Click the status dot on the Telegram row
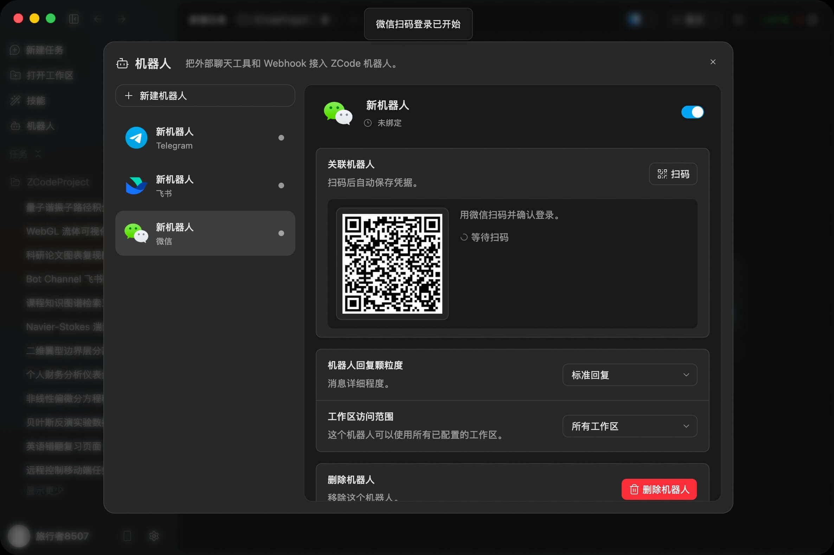This screenshot has height=555, width=834. (281, 138)
